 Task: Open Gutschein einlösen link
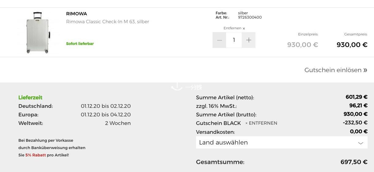coord(336,70)
